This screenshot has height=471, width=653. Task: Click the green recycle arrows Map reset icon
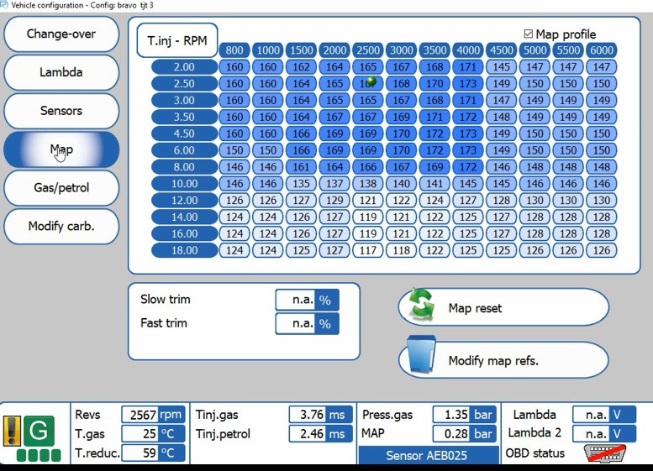(x=422, y=306)
